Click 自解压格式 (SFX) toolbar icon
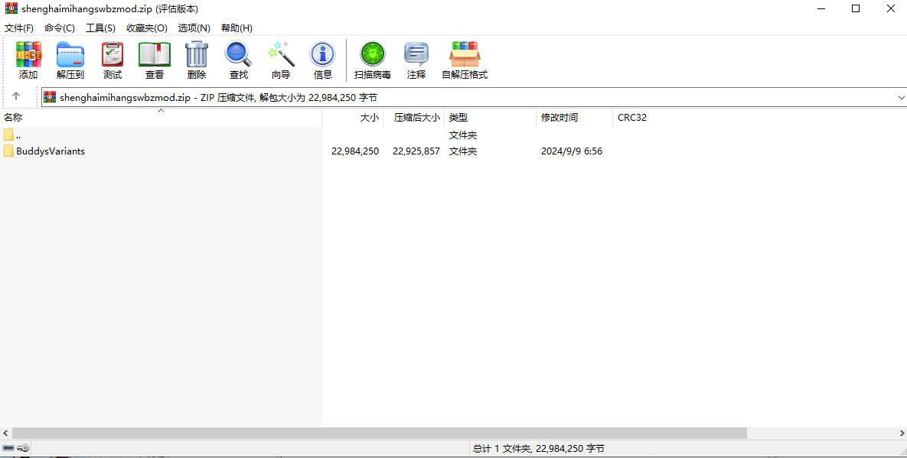Viewport: 907px width, 458px height. coord(465,60)
